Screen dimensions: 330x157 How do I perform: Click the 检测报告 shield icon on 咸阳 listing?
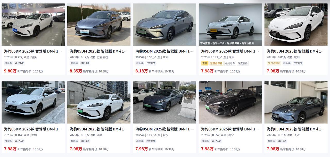[269, 63]
